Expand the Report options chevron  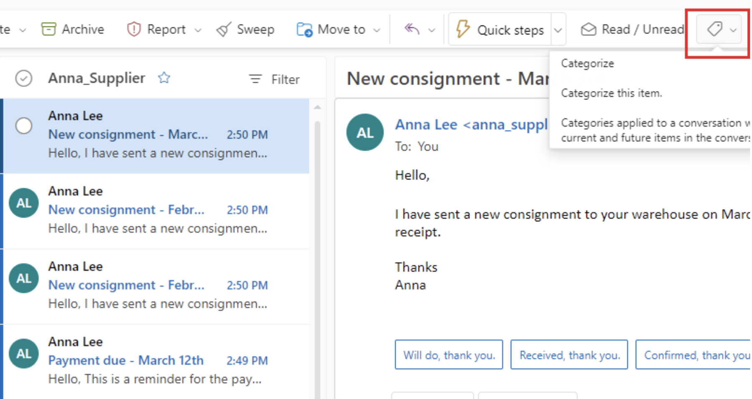click(199, 30)
